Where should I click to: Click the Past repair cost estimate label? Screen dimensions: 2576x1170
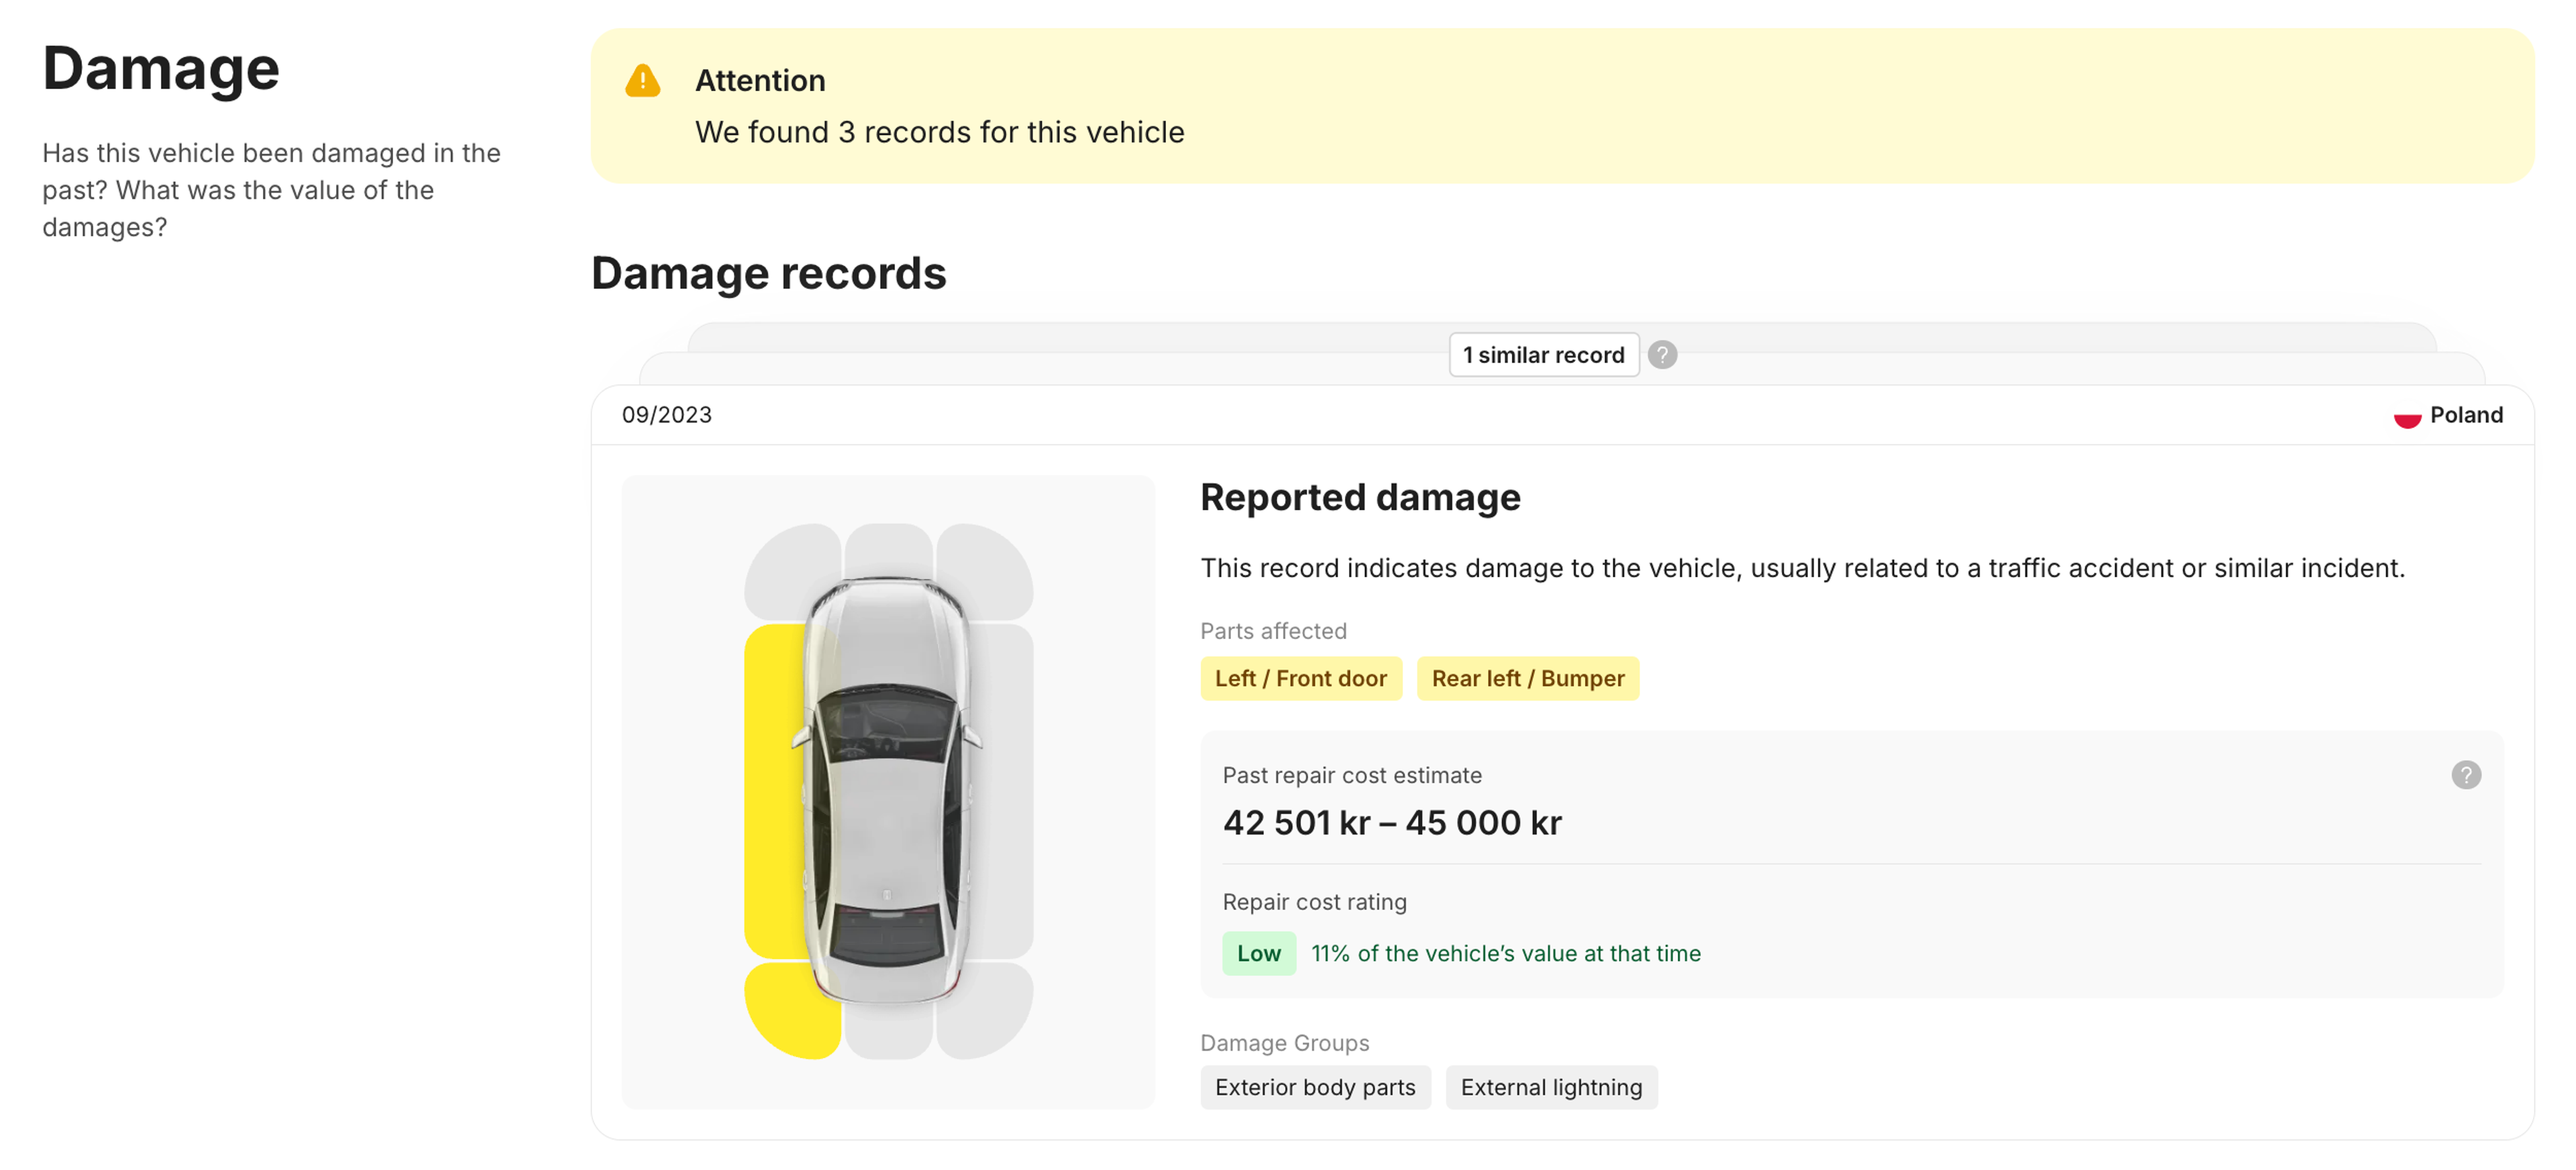click(x=1351, y=775)
